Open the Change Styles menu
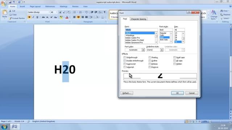The height and width of the screenshot is (130, 232). click(214, 15)
